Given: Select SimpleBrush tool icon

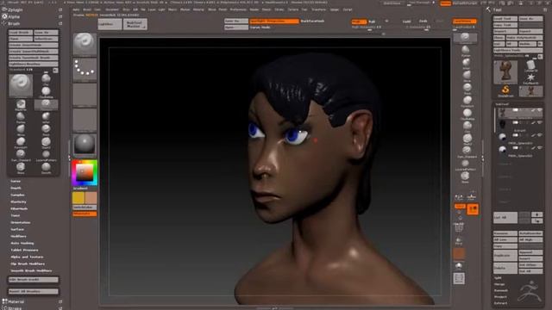Looking at the screenshot, I should pos(505,90).
